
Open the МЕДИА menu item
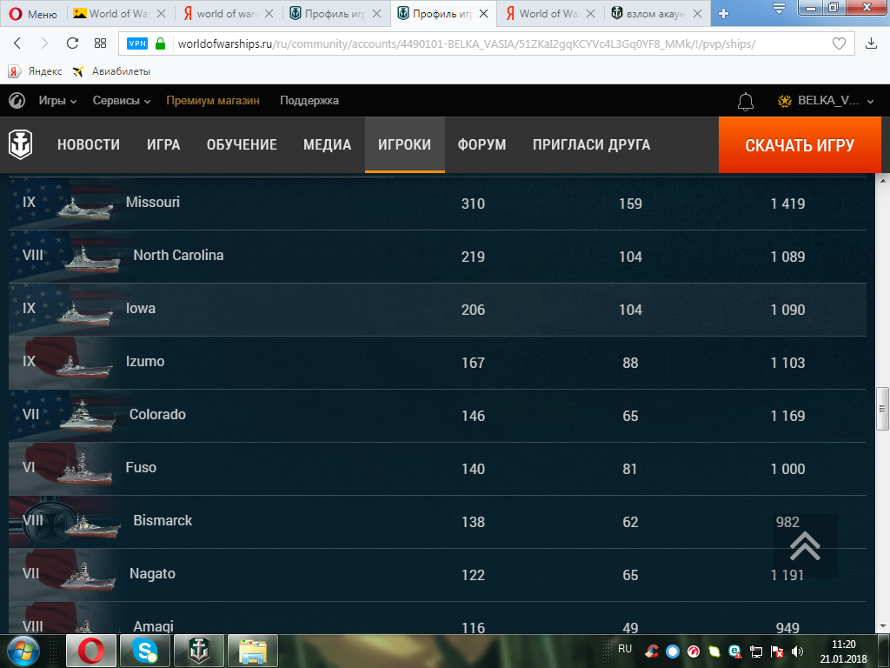point(328,145)
